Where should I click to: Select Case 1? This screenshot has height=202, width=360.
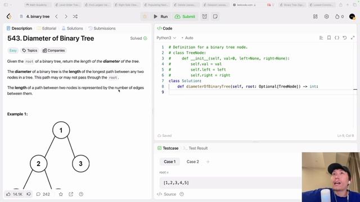pos(170,162)
